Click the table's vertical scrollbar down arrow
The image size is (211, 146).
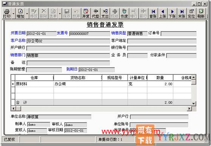(194, 103)
